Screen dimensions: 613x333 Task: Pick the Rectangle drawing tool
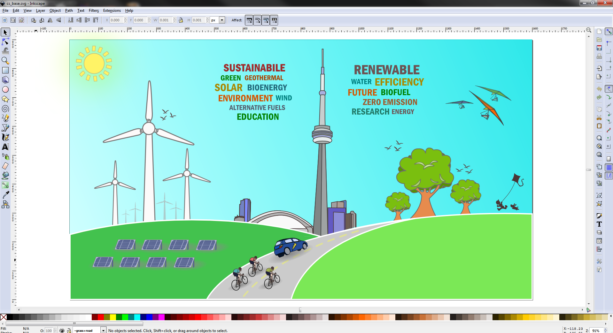click(5, 70)
